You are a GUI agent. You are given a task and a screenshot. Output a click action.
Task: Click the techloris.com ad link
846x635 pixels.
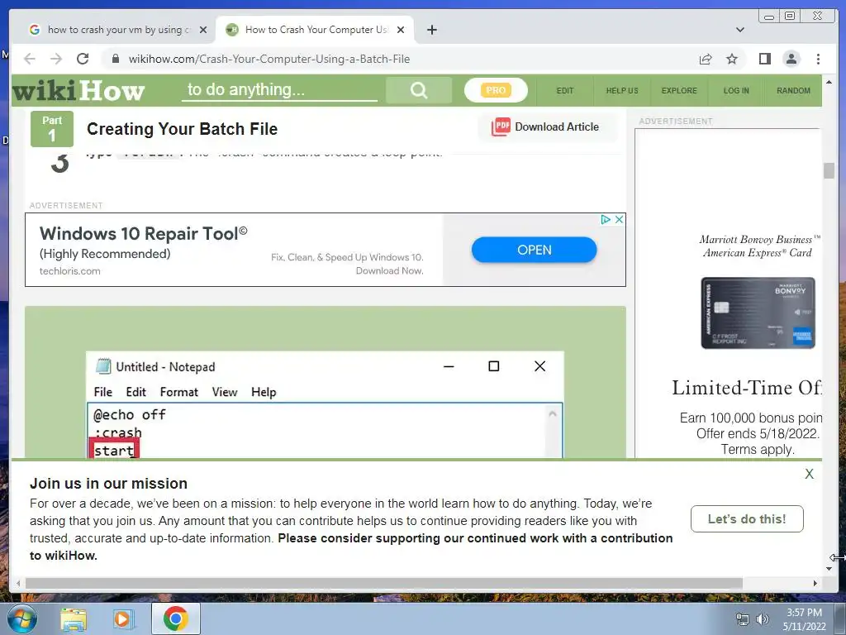[x=69, y=271]
